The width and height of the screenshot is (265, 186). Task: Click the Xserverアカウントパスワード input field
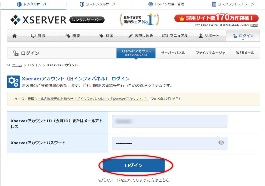point(170,143)
